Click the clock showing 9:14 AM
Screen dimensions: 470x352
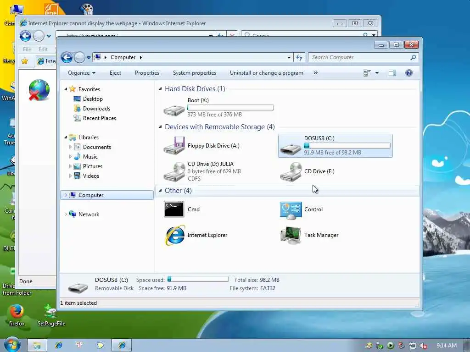446,346
